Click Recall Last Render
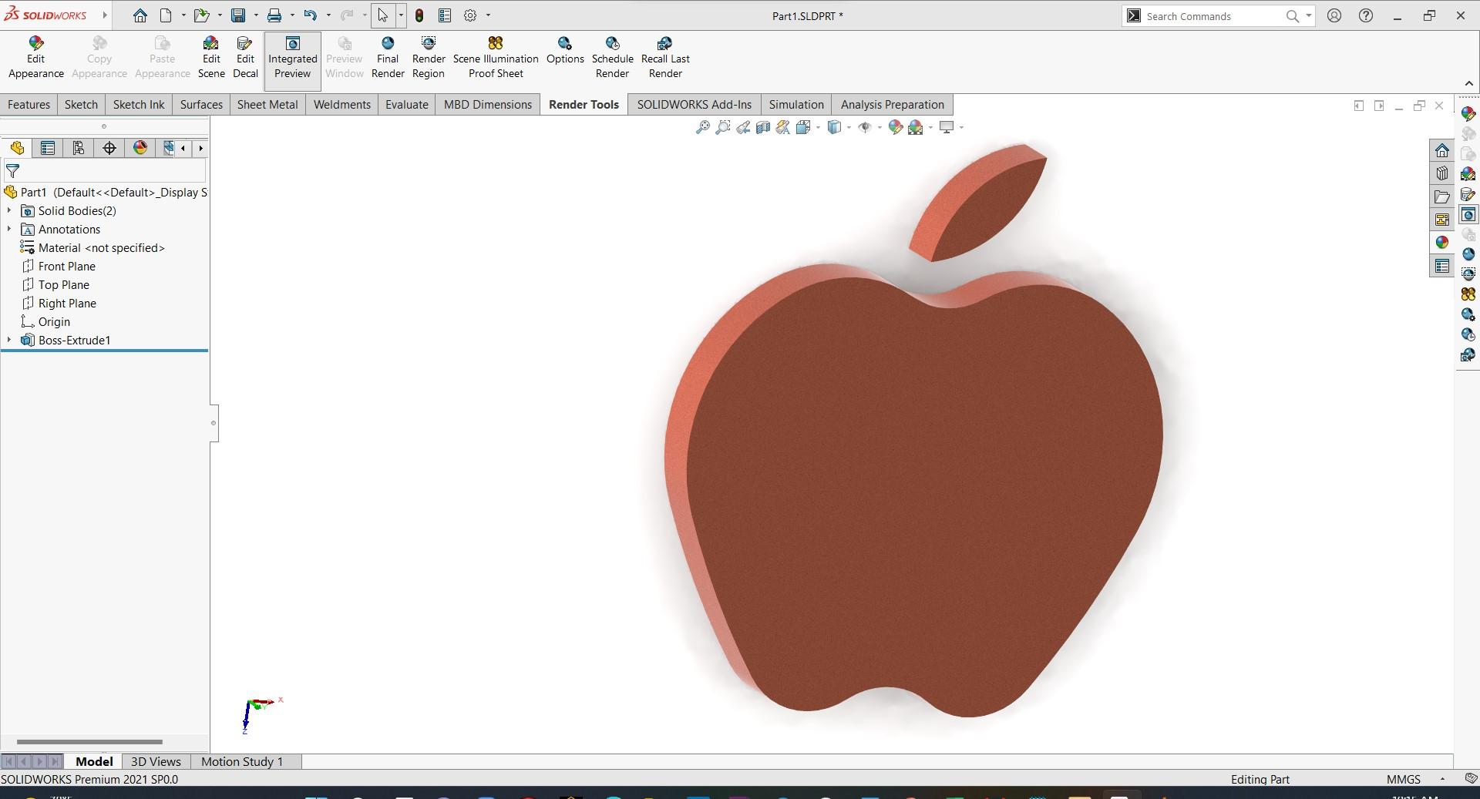The width and height of the screenshot is (1480, 799). click(x=664, y=57)
